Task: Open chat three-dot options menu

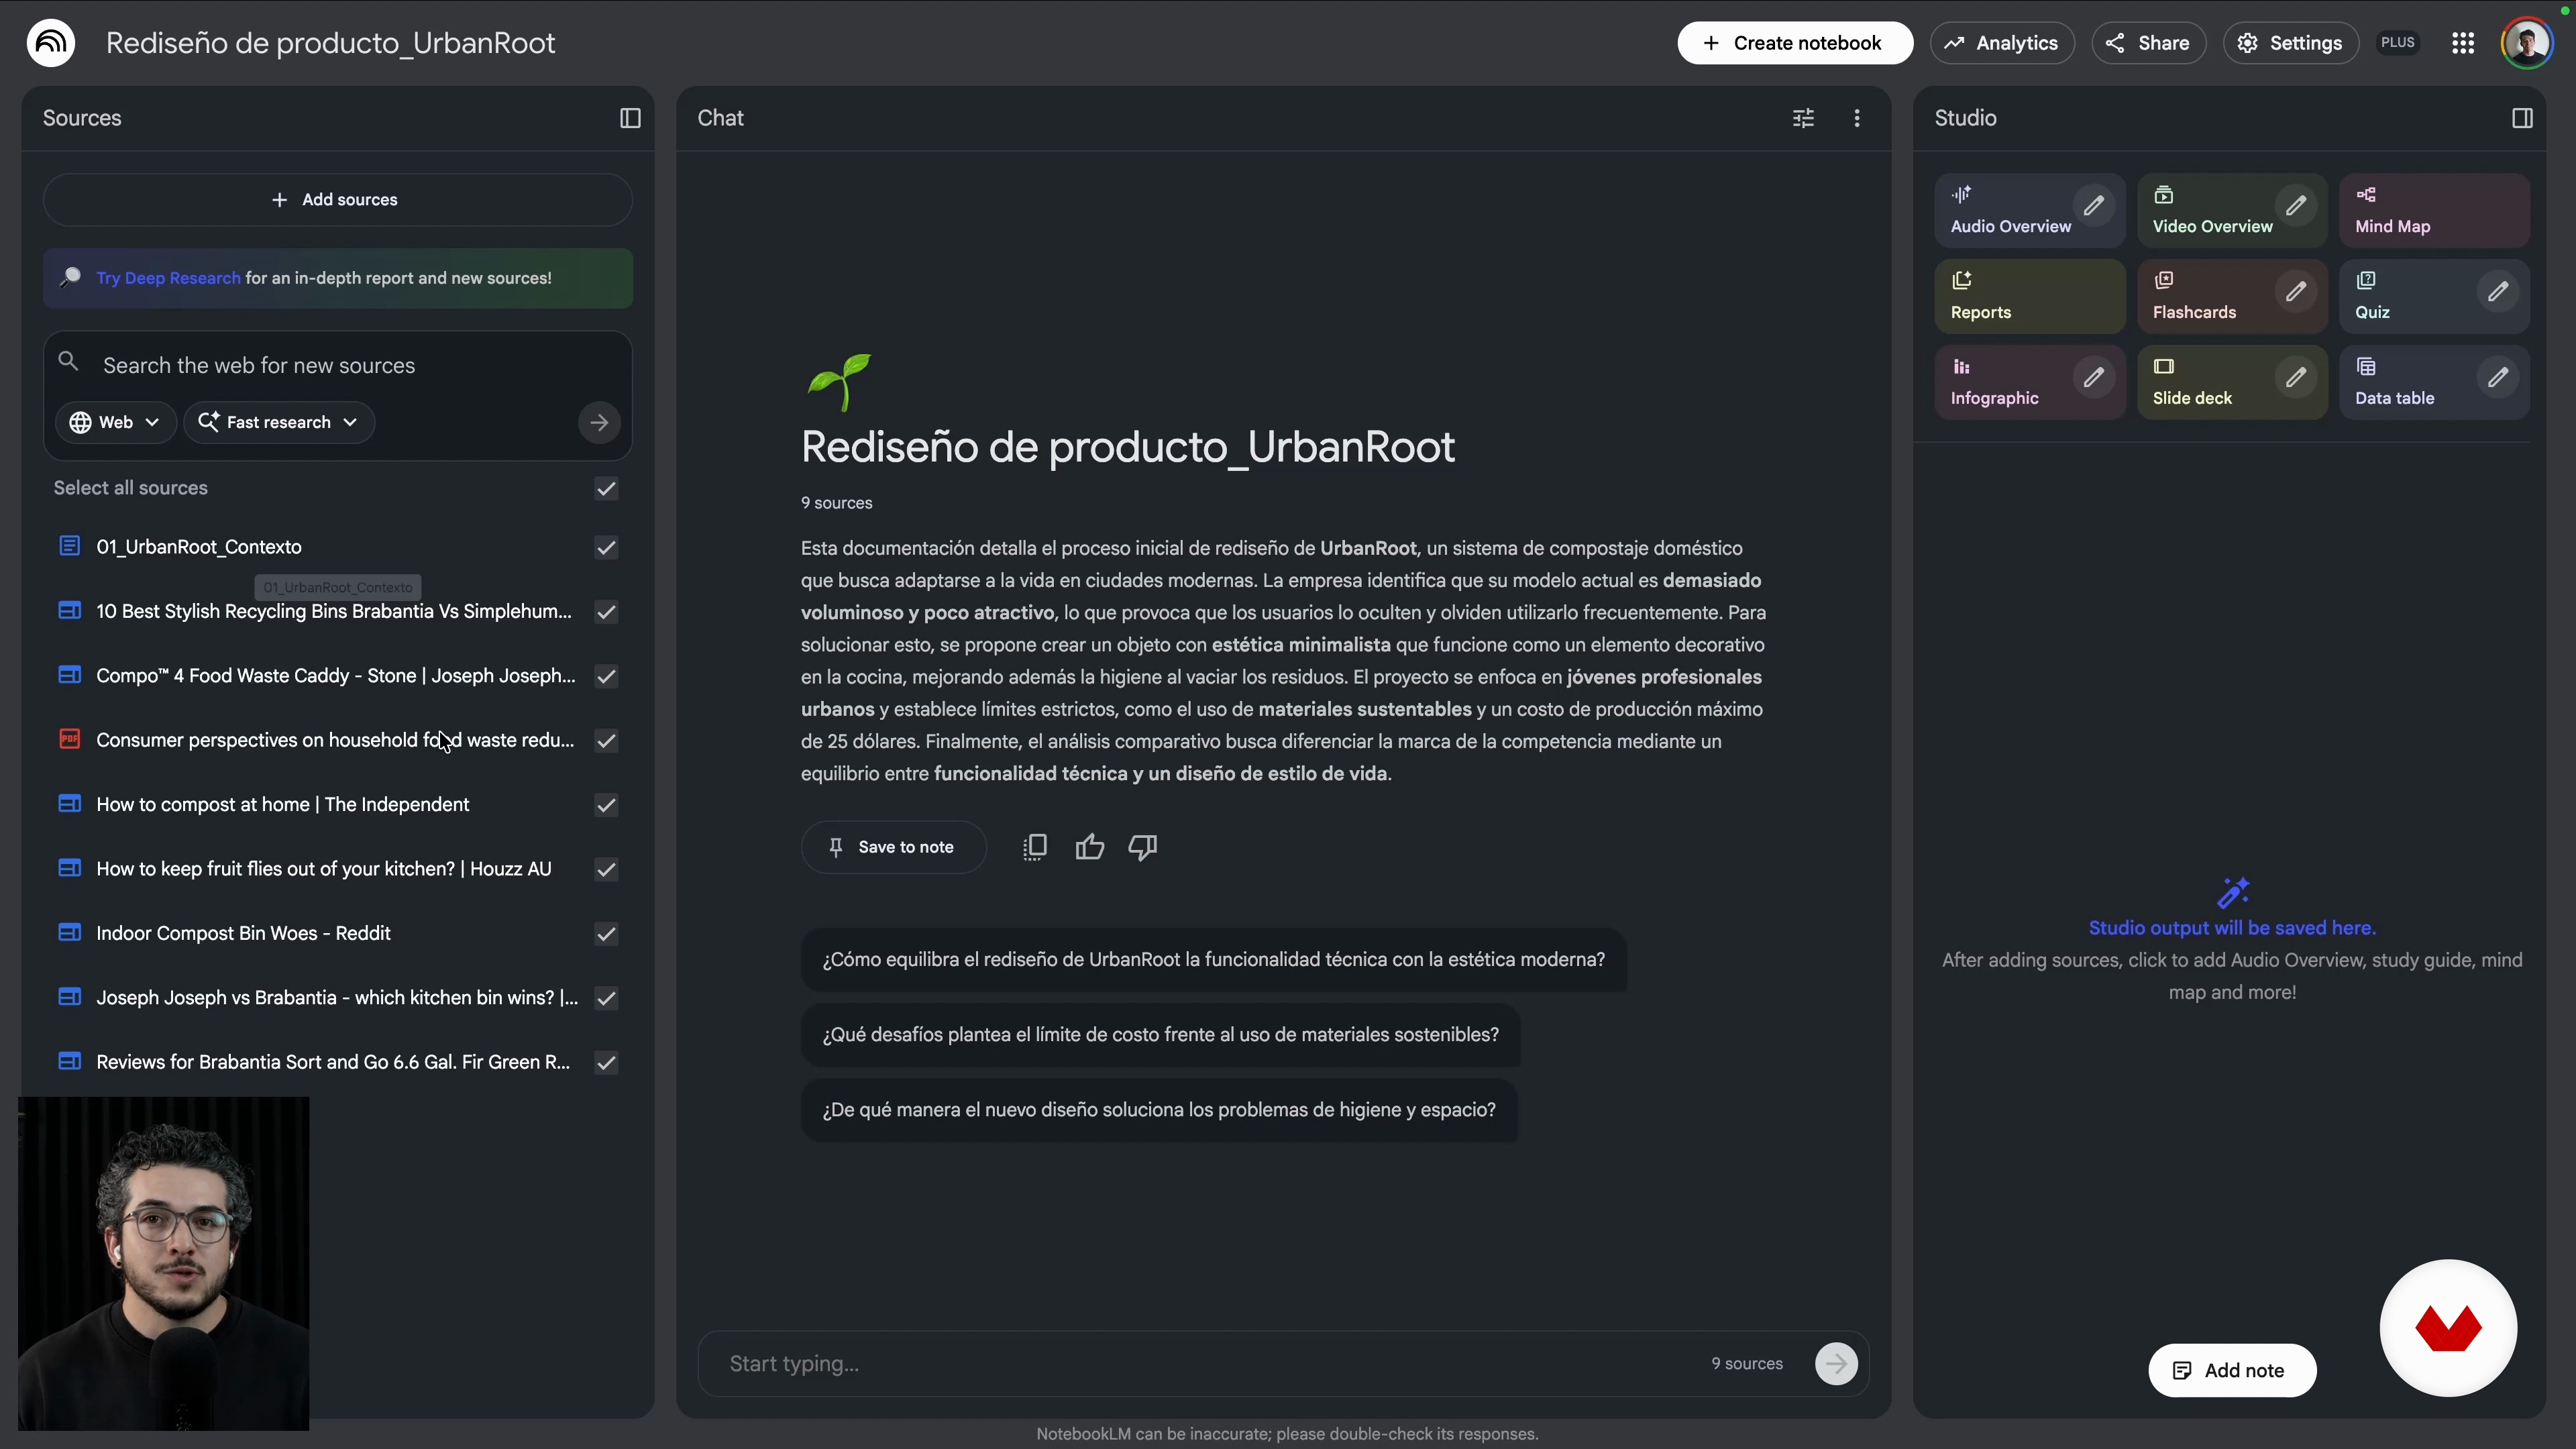Action: click(x=1857, y=118)
